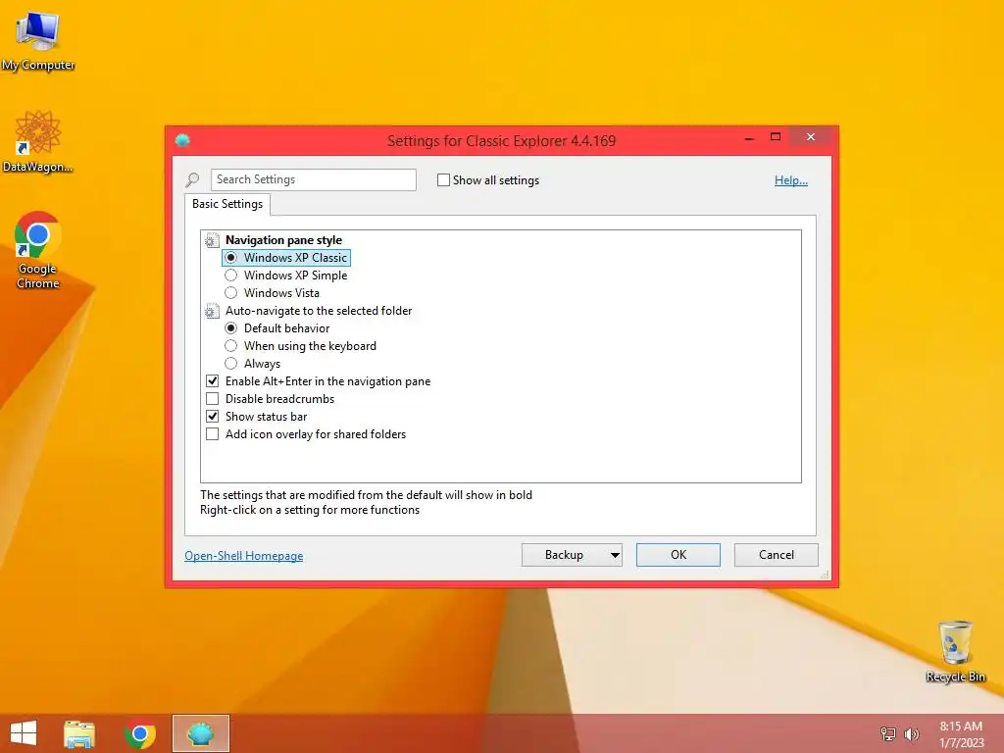
Task: Uncheck Show status bar
Action: tap(213, 416)
